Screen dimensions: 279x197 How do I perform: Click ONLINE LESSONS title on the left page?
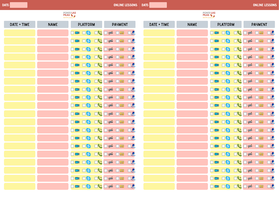click(x=125, y=5)
